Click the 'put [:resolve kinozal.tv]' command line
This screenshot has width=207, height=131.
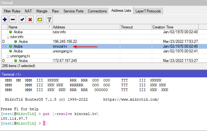[x=70, y=114]
